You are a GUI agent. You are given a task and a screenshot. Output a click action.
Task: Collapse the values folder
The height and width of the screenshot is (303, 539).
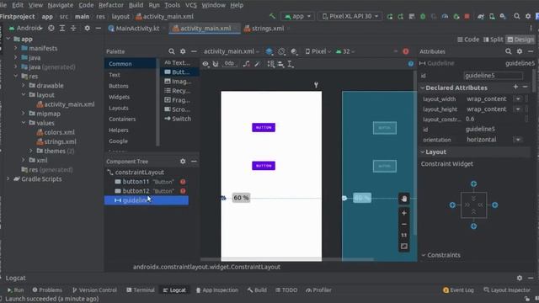24,123
